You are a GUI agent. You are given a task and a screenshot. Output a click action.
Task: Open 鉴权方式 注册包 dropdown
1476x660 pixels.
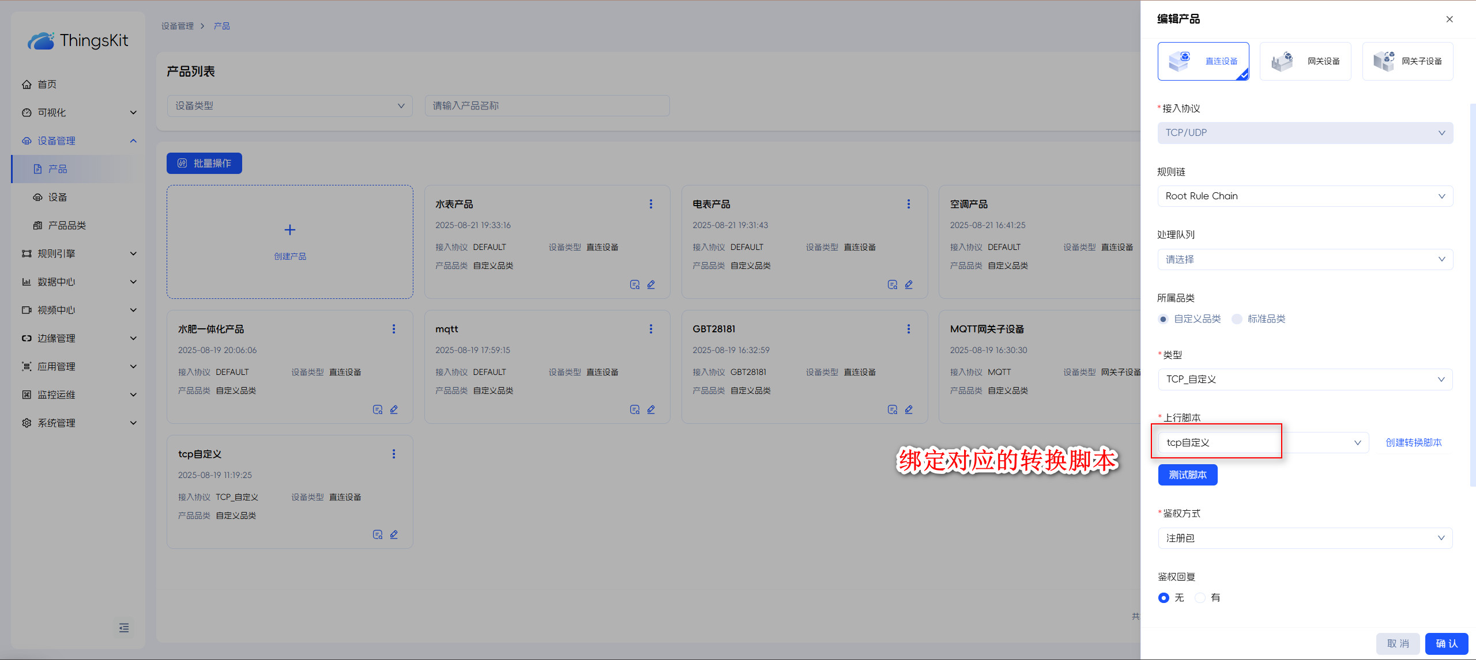1305,538
